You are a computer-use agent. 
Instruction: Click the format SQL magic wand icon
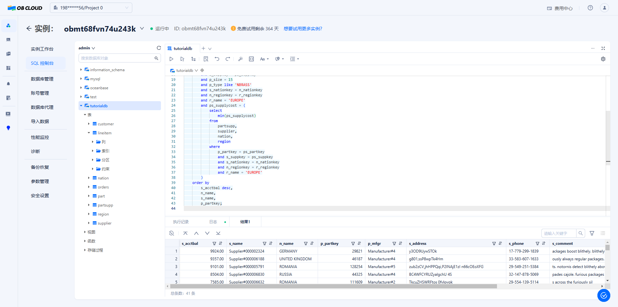tap(240, 59)
